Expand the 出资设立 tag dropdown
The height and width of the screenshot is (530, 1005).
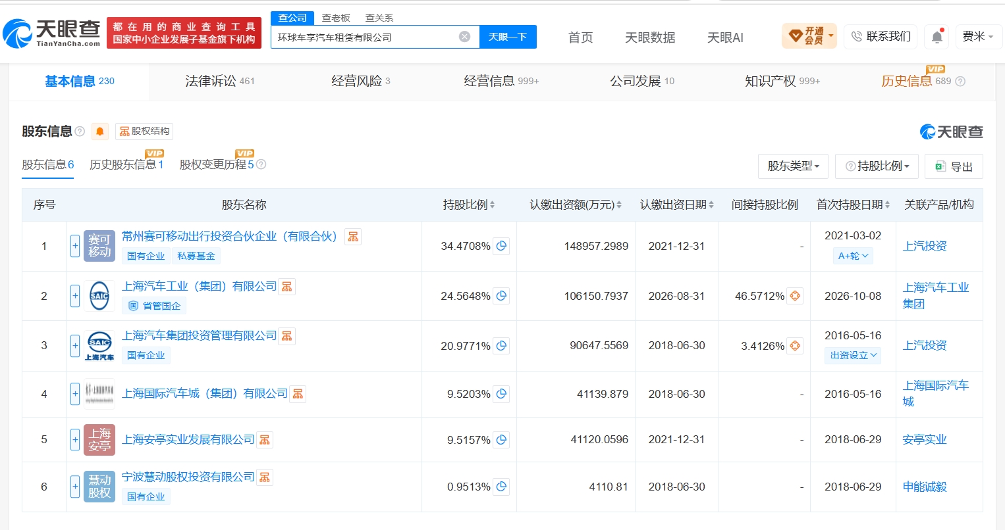tap(853, 356)
